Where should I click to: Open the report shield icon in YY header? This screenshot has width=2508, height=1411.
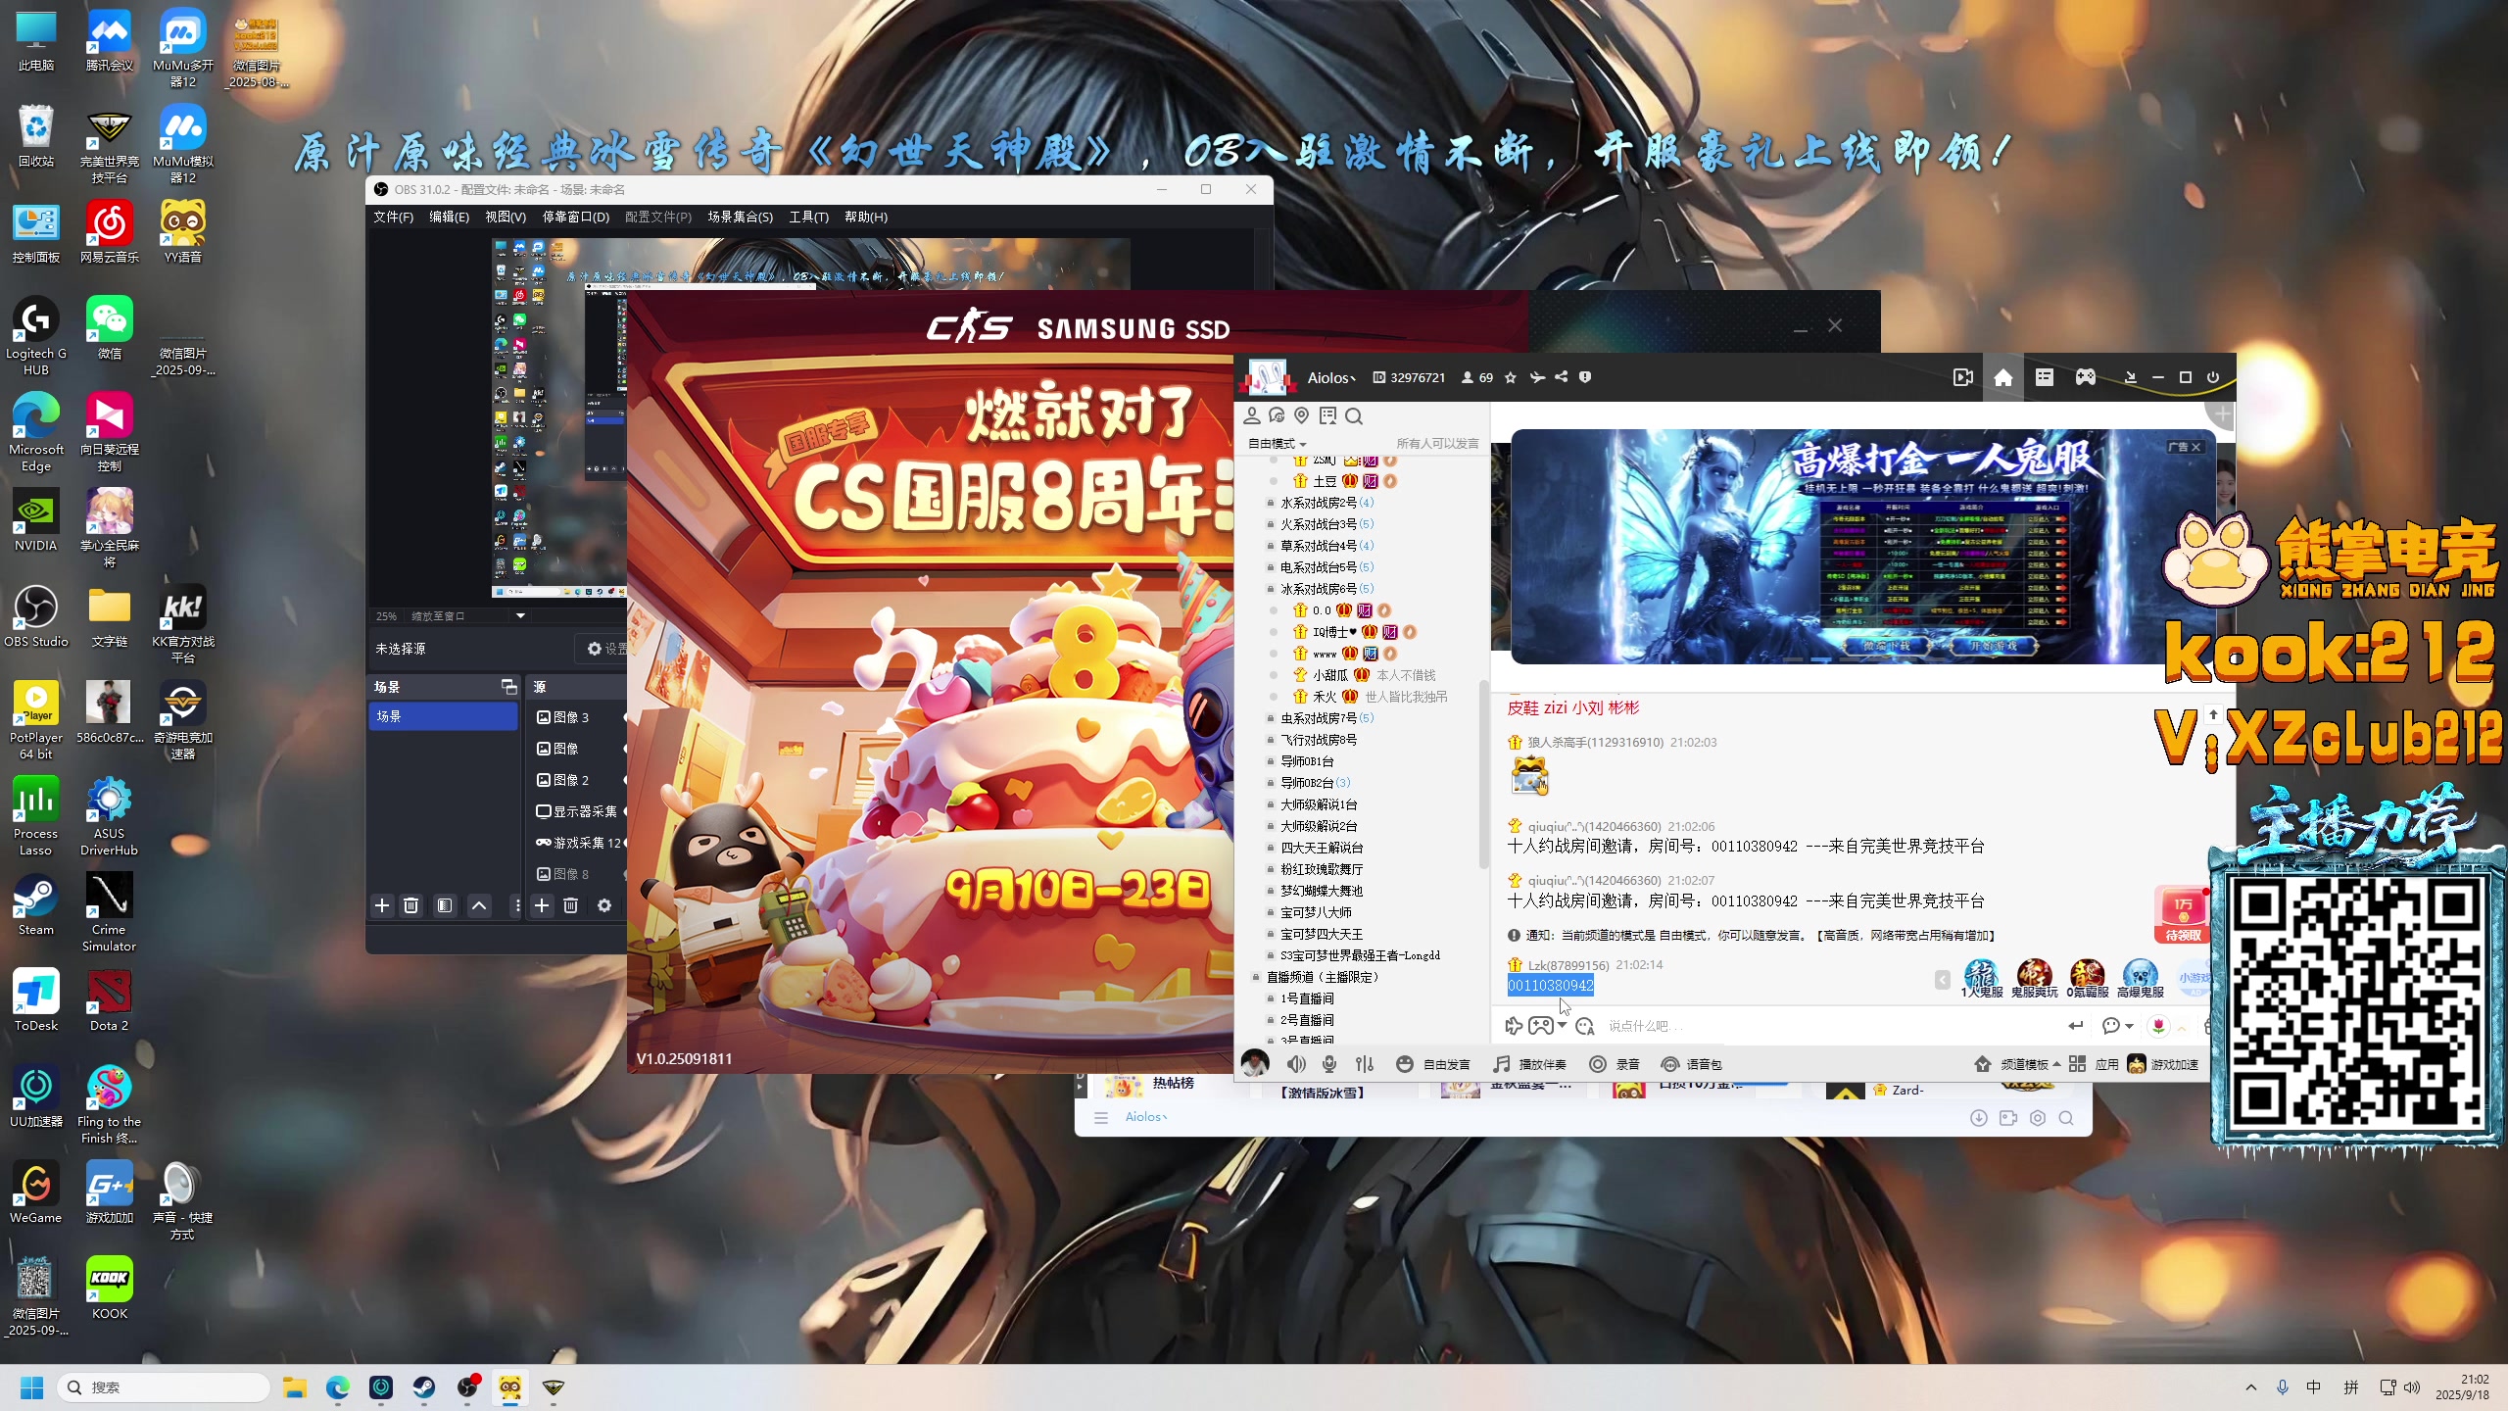coord(1585,377)
